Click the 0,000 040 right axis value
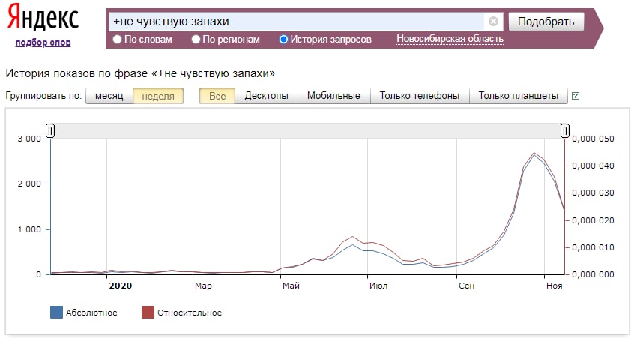 pos(593,166)
